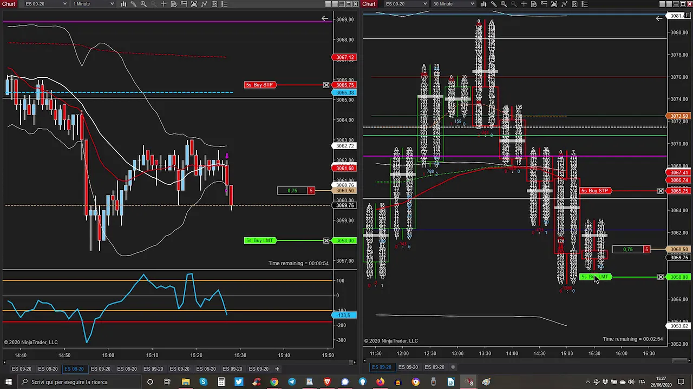Click the 0,75 position marker on left chart
Viewport: 693px width, 389px height.
pos(296,191)
